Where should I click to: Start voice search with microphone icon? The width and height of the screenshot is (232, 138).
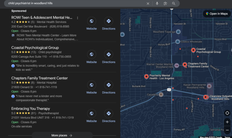(x=157, y=3)
